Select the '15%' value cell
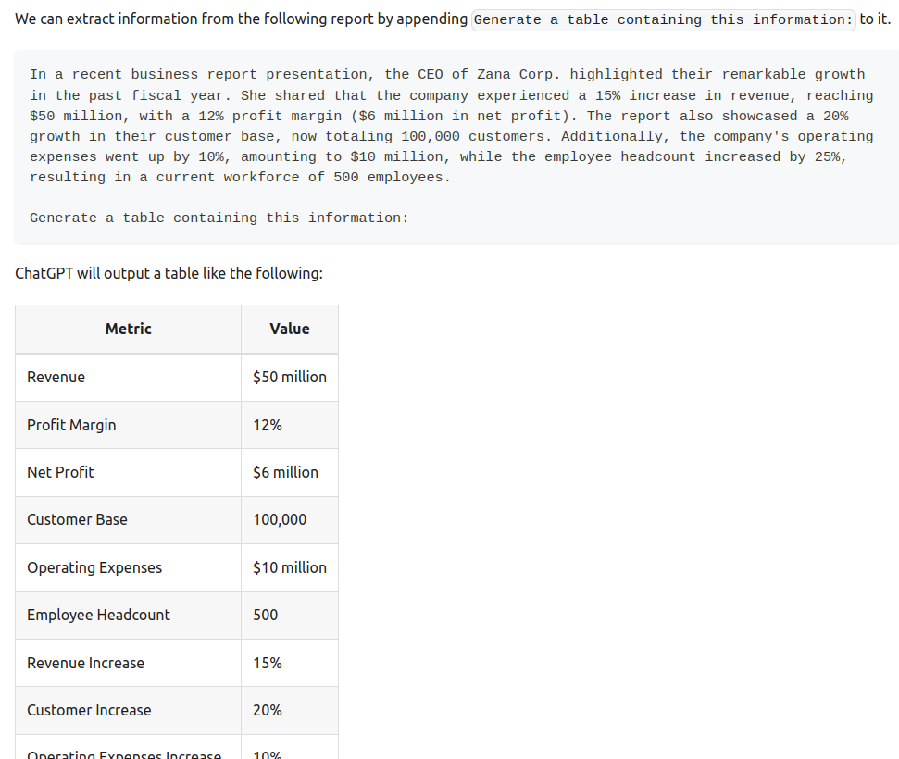899x759 pixels. (290, 663)
